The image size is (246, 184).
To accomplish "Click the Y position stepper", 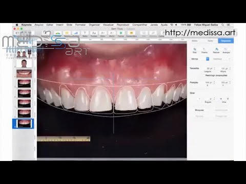I will coord(230,82).
